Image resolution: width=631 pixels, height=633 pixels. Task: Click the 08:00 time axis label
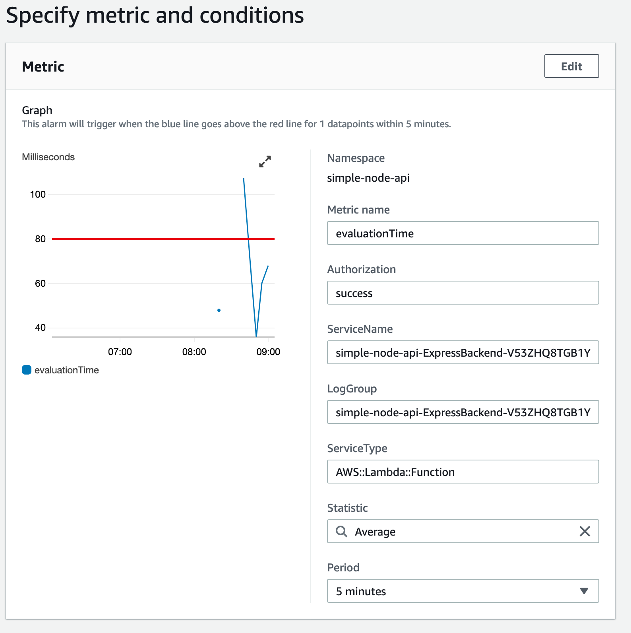pyautogui.click(x=194, y=351)
